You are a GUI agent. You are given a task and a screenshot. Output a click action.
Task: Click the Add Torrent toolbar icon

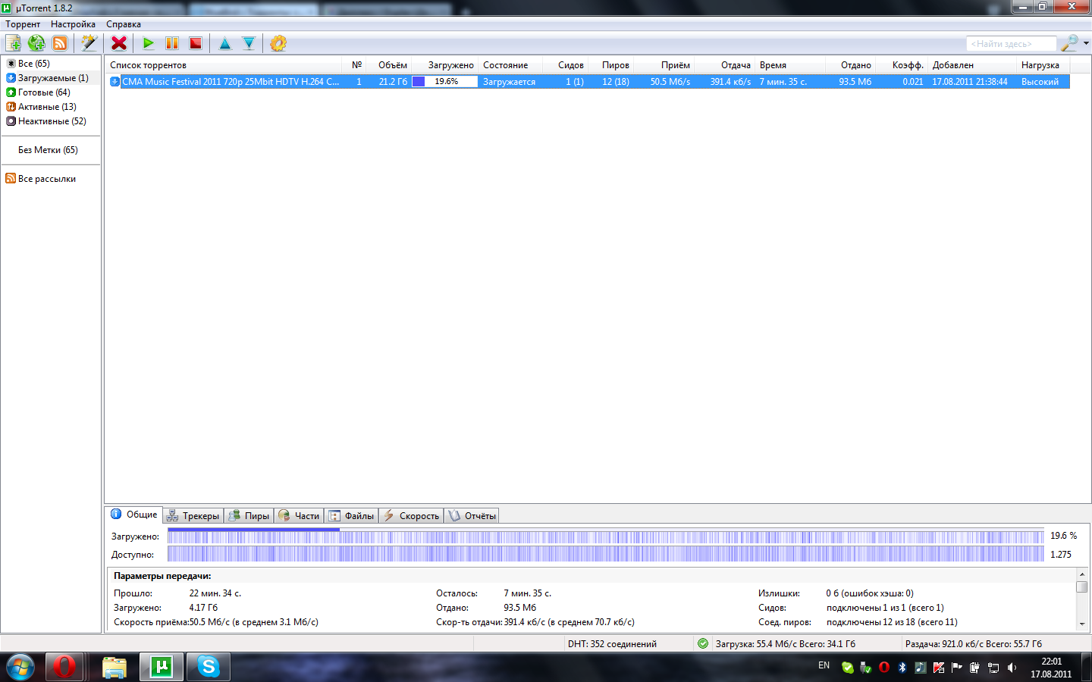click(x=14, y=43)
